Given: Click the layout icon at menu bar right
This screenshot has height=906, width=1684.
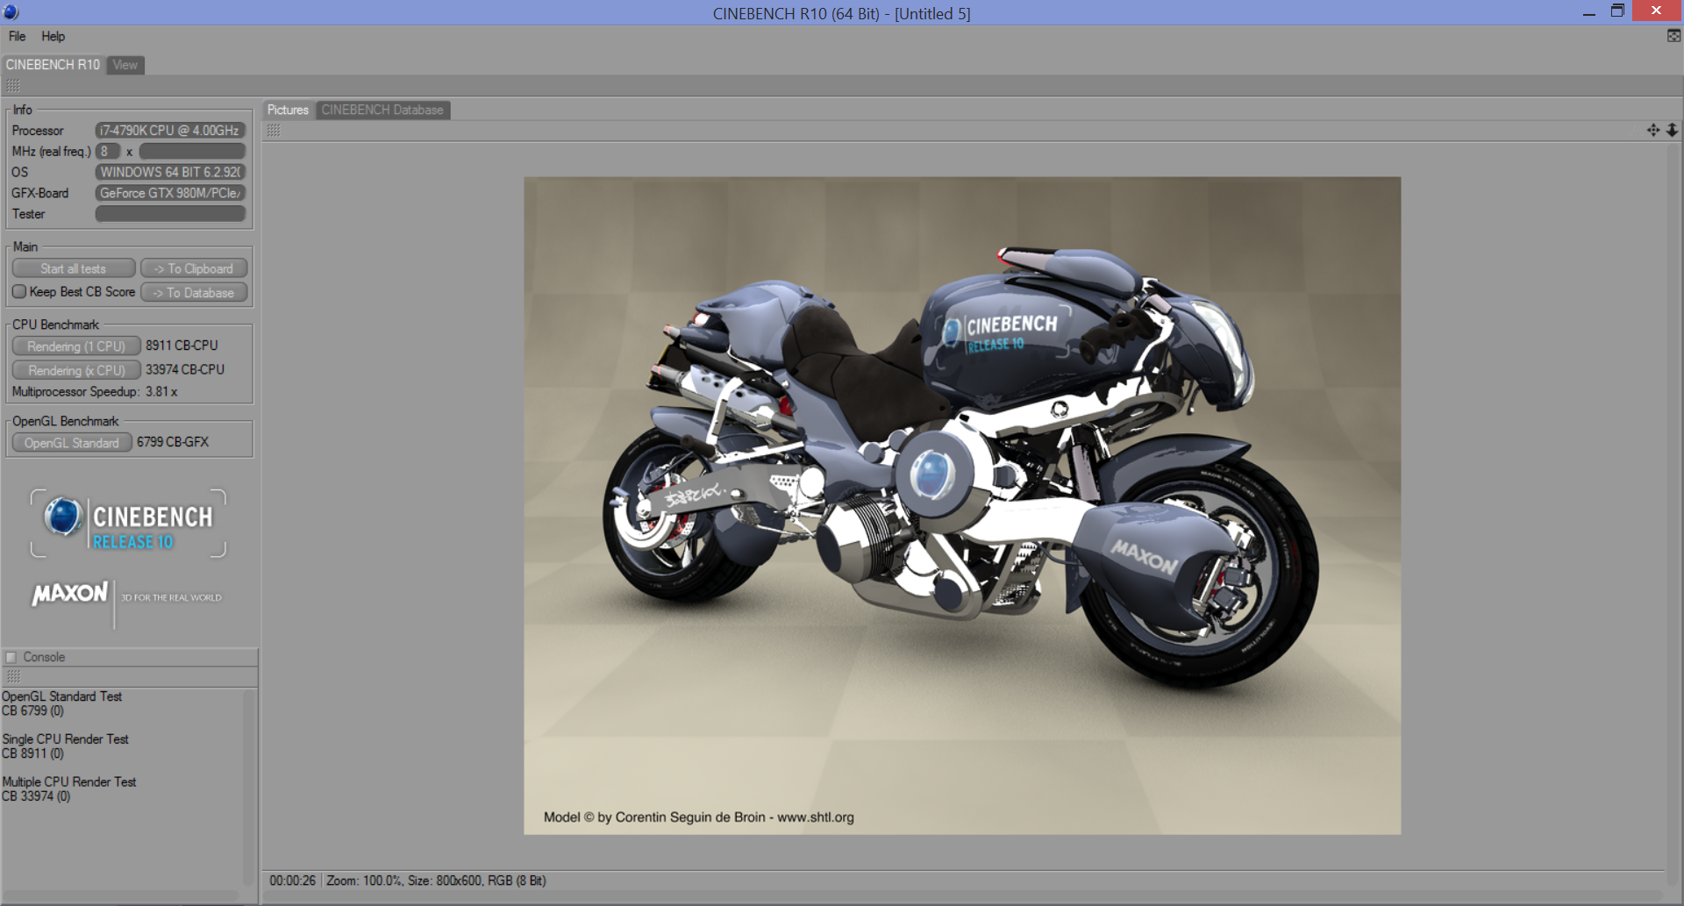Looking at the screenshot, I should 1673,36.
